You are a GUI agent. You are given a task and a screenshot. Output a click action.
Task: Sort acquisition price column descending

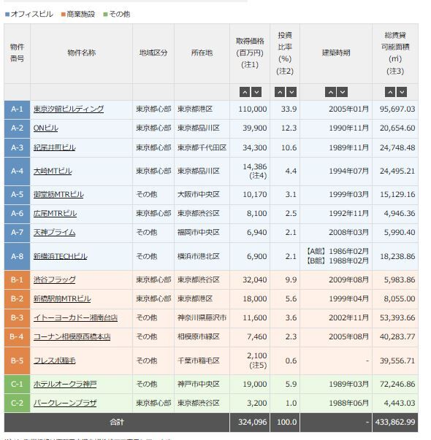[256, 92]
